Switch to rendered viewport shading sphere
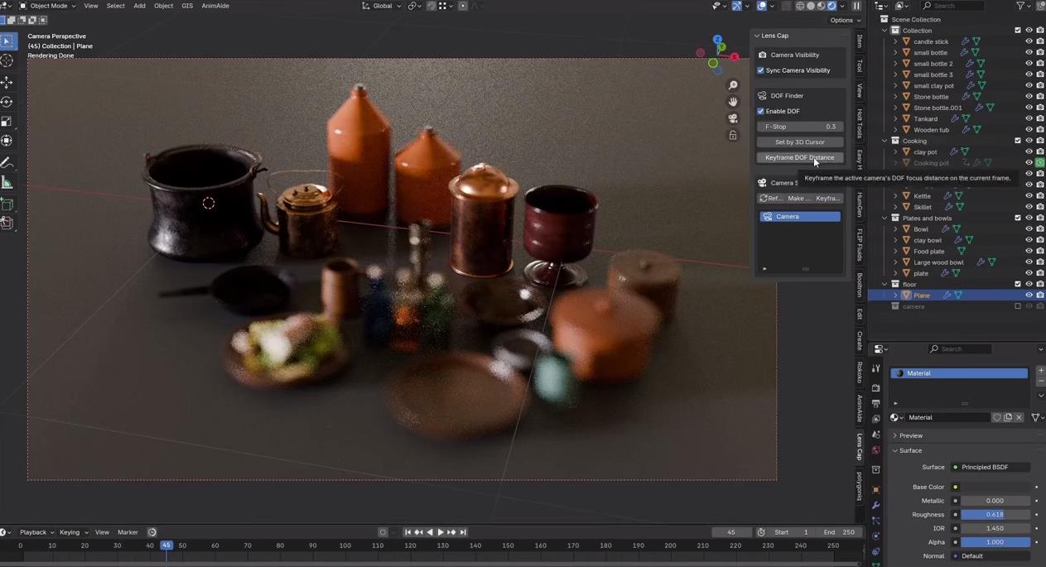Viewport: 1046px width, 567px height. (831, 6)
